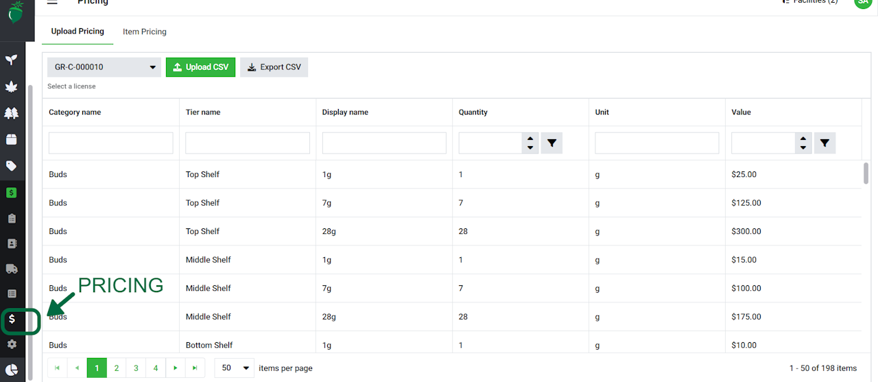The height and width of the screenshot is (382, 878).
Task: Open the seedling icon in sidebar
Action: pyautogui.click(x=12, y=60)
